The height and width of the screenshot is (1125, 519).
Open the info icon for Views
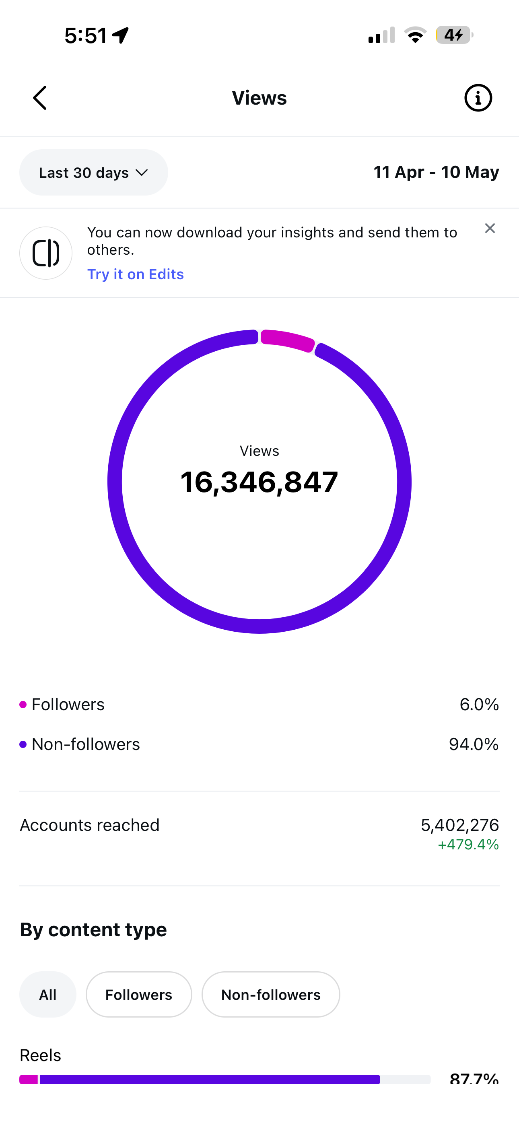pos(478,98)
